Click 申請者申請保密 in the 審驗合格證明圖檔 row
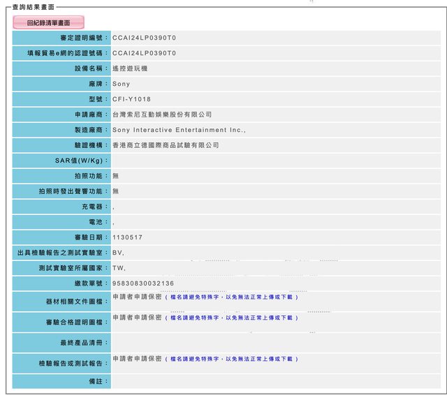 [x=137, y=318]
